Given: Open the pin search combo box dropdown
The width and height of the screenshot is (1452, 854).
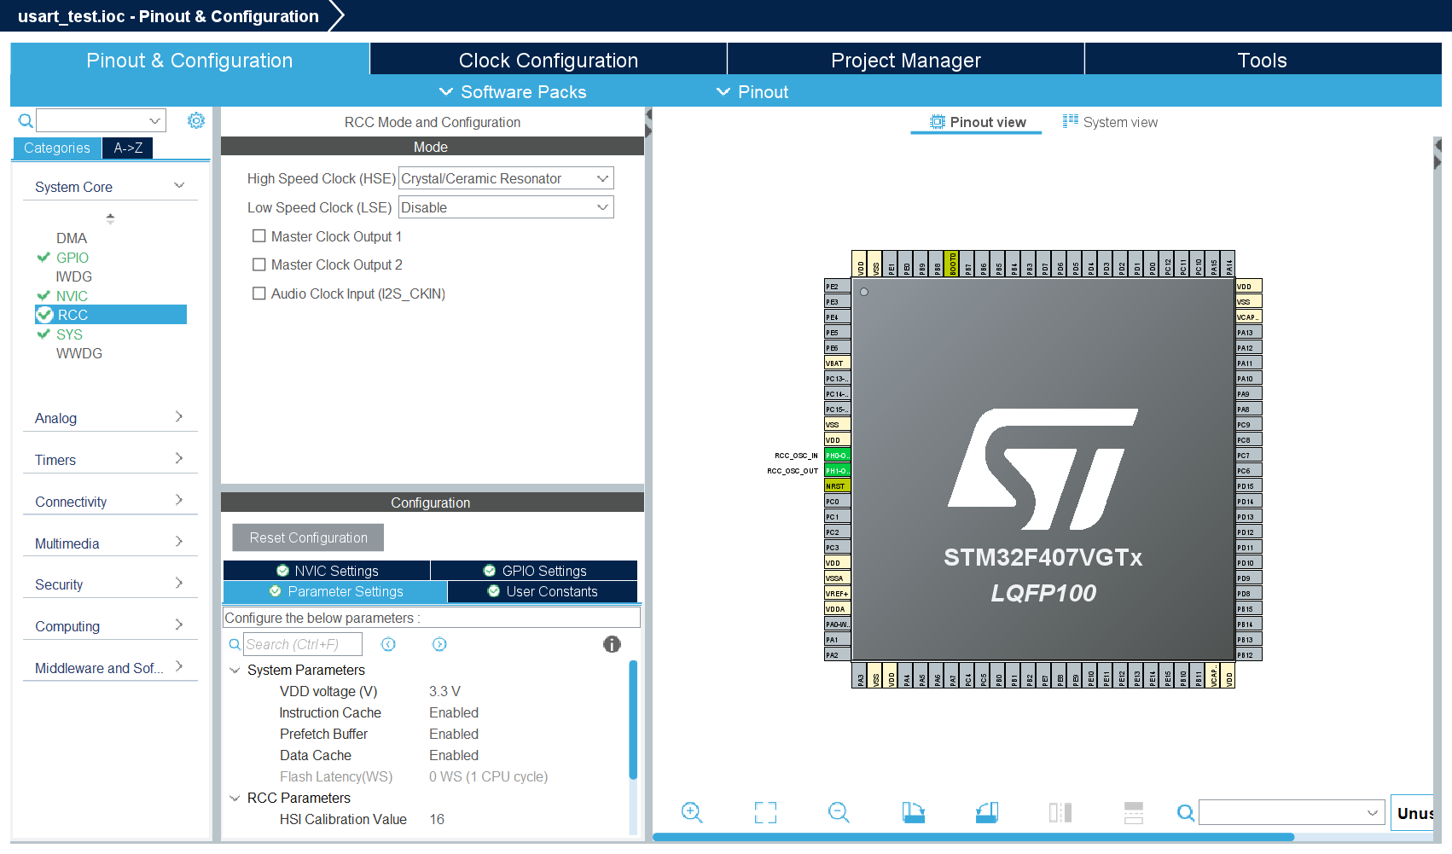Looking at the screenshot, I should [x=1372, y=813].
